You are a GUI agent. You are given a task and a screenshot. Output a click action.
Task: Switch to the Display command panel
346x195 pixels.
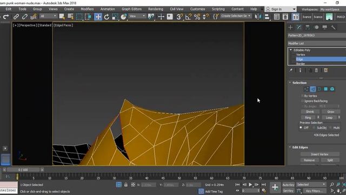[324, 27]
